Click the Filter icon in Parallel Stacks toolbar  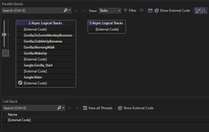pos(125,11)
